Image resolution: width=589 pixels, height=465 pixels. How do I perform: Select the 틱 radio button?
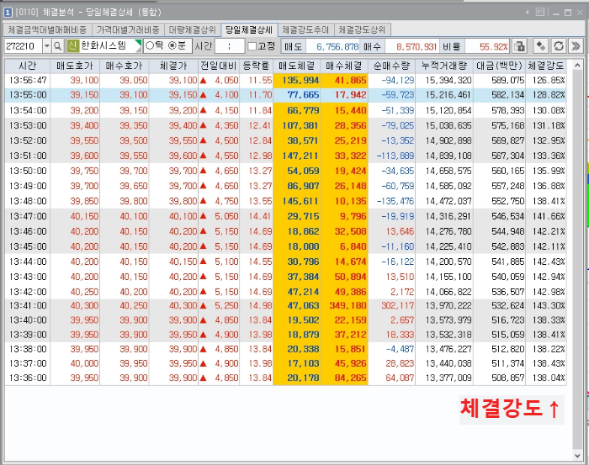150,45
